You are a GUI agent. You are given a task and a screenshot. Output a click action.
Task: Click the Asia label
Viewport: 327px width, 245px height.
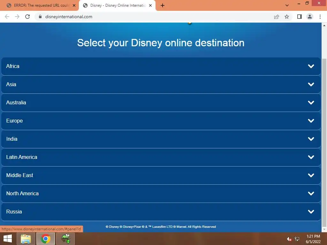11,84
